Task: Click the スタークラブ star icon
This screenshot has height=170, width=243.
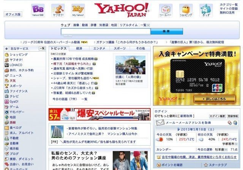Action: [205, 165]
